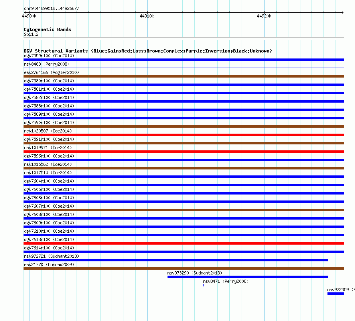Open the dgv7614n100 (Coe2014) label

[49, 248]
